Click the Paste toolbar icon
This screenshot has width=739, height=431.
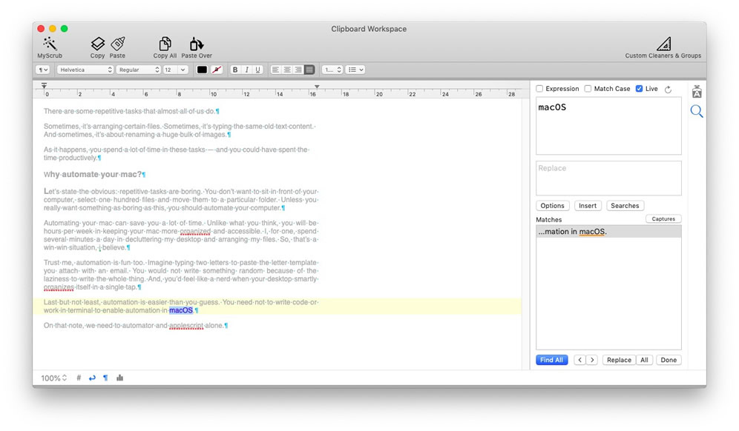(x=117, y=47)
